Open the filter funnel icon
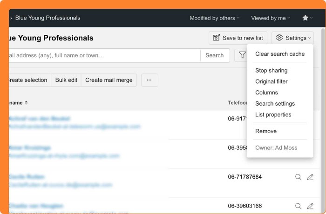Viewport: 326px width, 214px height. tap(242, 55)
